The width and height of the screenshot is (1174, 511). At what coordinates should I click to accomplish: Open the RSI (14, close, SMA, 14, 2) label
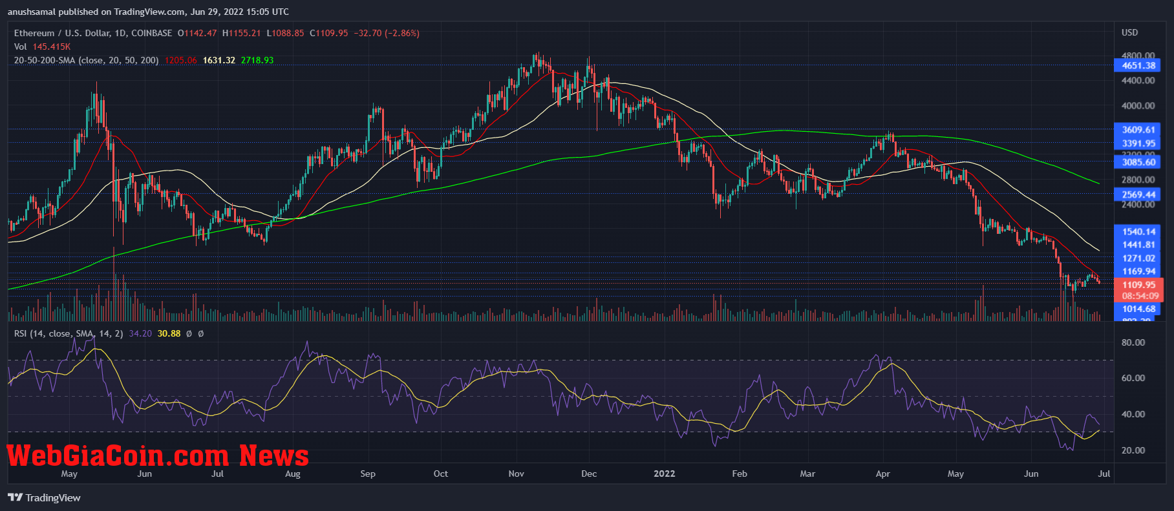pos(69,333)
